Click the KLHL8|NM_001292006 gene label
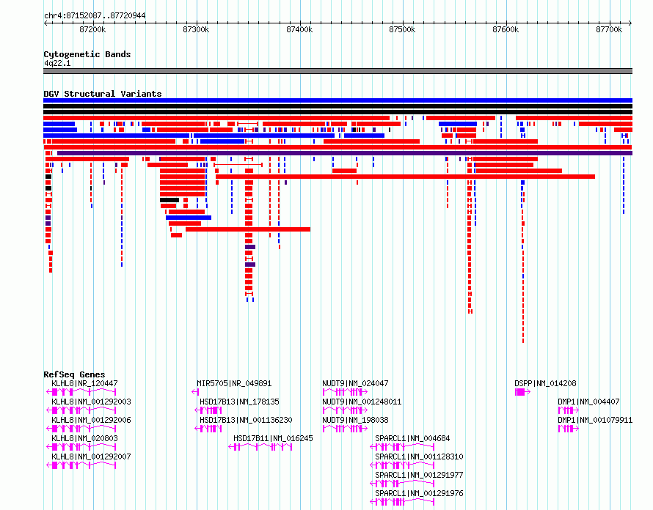Viewport: 653px width, 510px height. (91, 420)
